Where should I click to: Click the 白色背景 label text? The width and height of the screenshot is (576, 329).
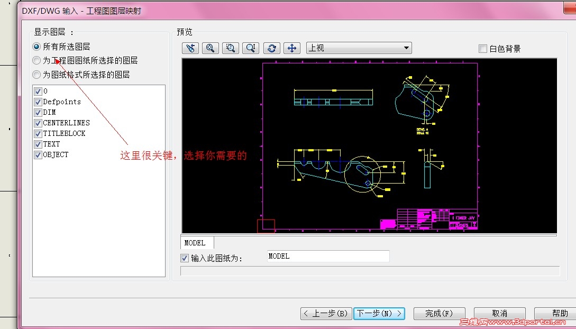[505, 49]
